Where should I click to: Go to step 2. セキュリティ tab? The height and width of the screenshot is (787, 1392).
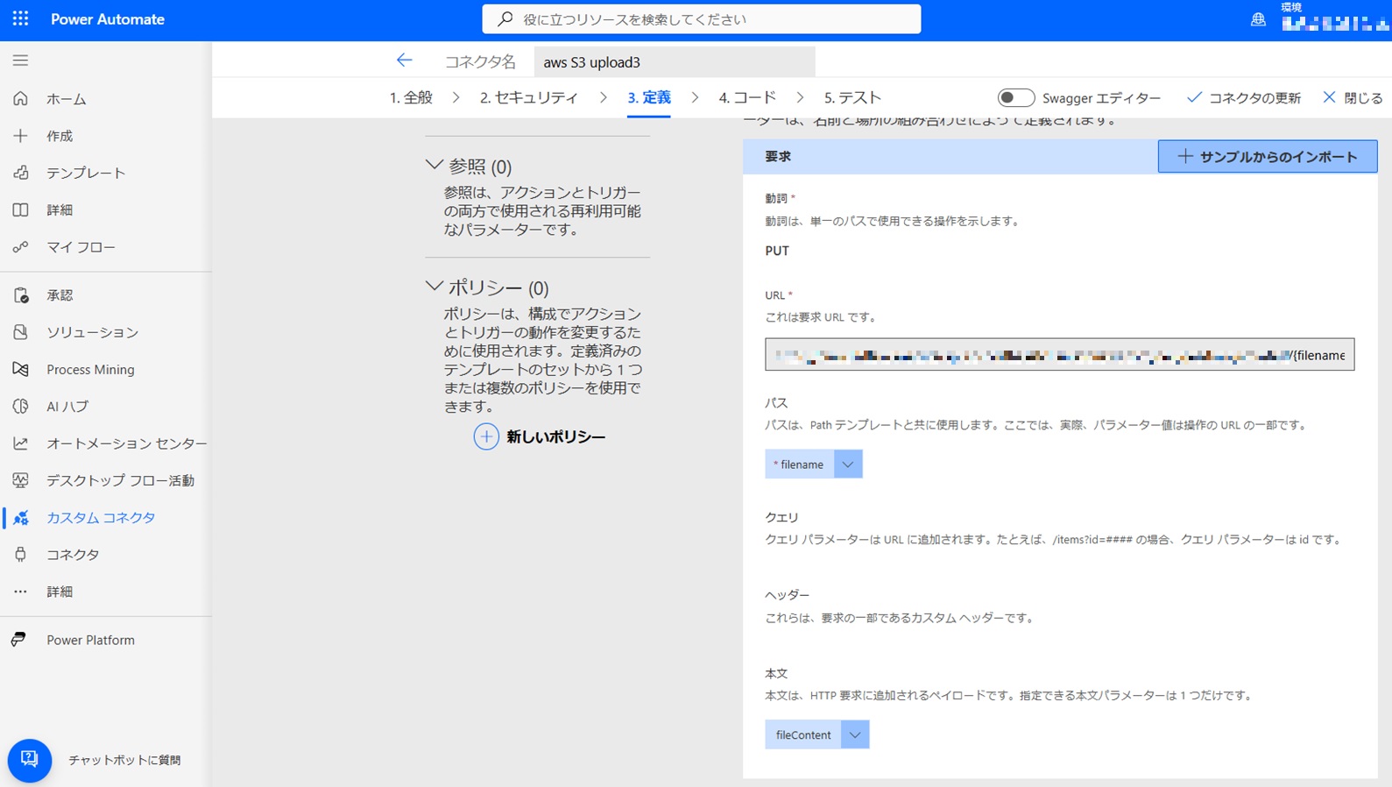coord(529,97)
